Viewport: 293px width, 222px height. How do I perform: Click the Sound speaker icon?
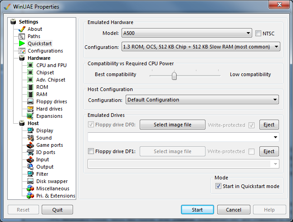pyautogui.click(x=30, y=138)
